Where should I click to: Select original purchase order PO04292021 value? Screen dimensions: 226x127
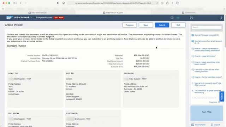click(x=47, y=61)
